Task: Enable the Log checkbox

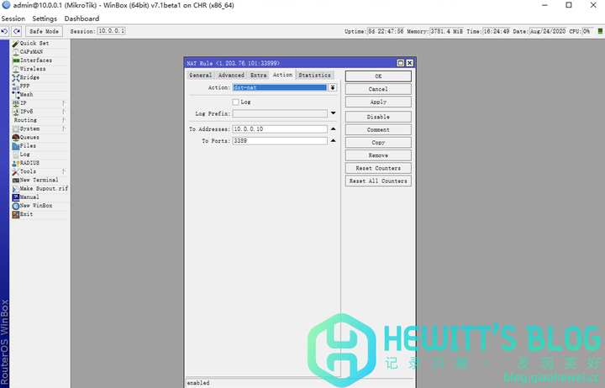Action: (235, 102)
